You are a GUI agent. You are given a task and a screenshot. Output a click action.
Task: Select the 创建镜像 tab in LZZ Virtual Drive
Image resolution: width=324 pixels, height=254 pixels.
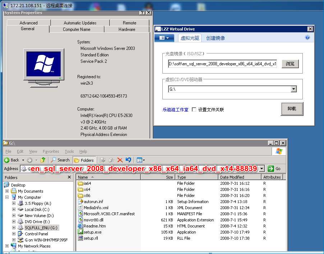(x=215, y=38)
